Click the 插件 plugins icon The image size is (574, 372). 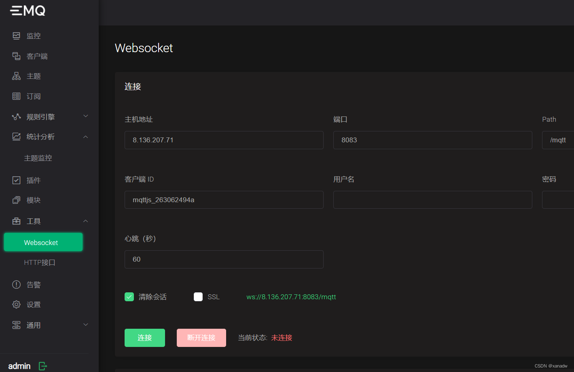[16, 180]
